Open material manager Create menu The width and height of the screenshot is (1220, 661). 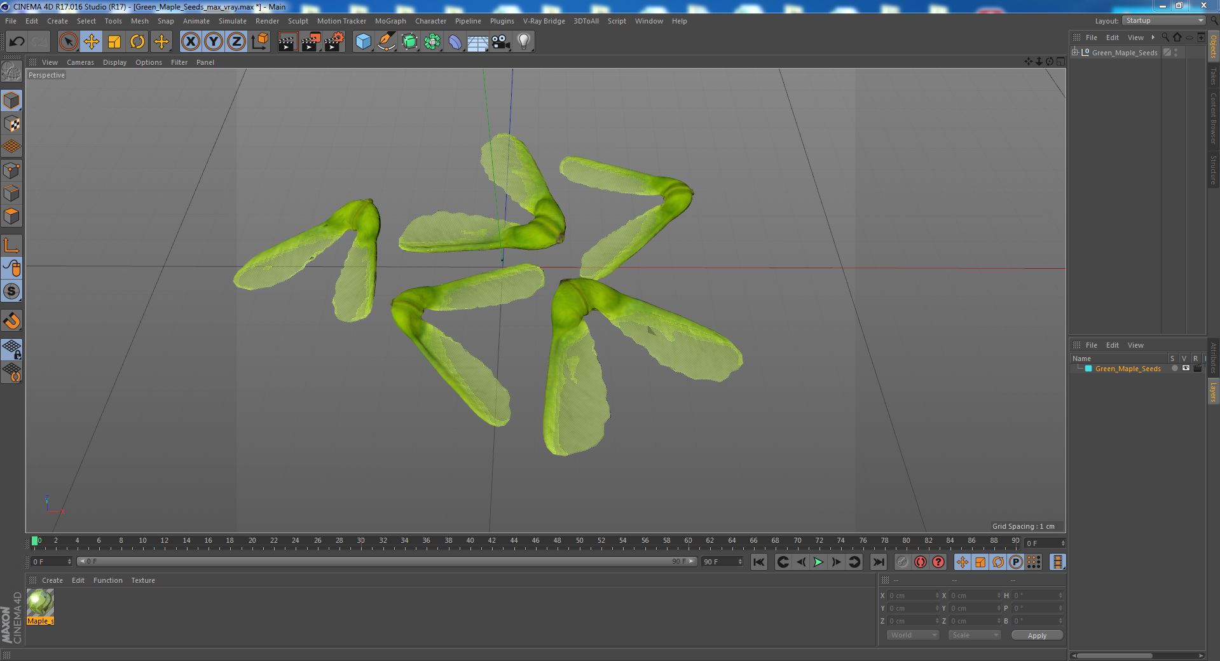point(52,580)
